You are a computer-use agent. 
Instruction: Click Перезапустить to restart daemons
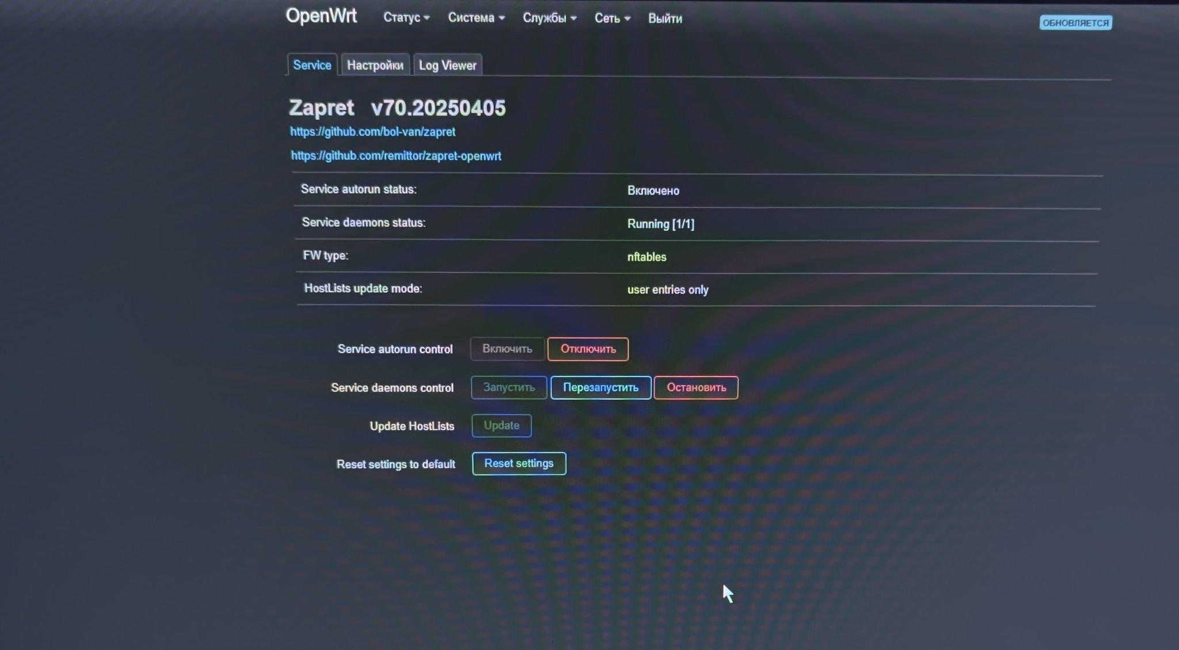coord(600,388)
